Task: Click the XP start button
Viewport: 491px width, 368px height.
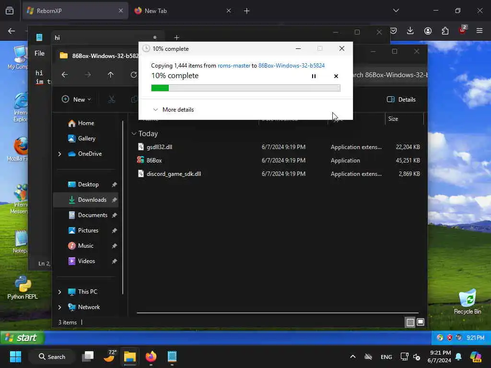Action: pos(22,338)
